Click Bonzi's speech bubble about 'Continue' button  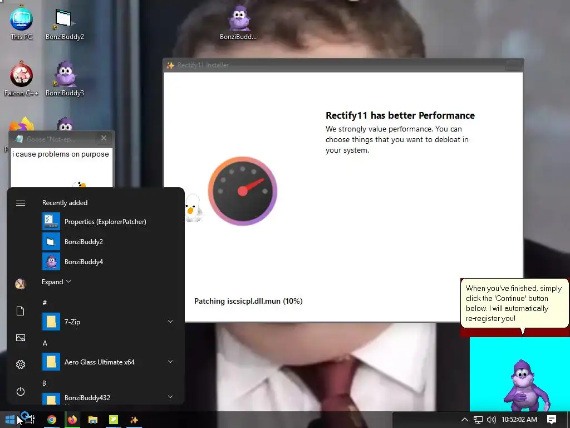[515, 304]
